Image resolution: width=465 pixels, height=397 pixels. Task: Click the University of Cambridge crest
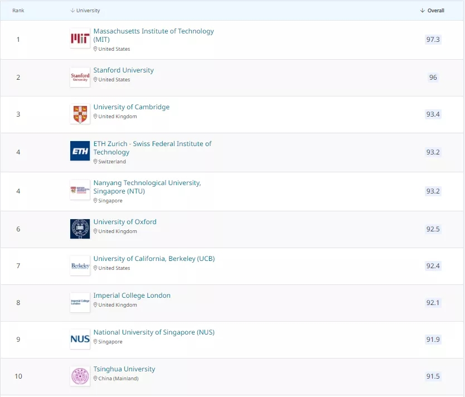[x=80, y=114]
